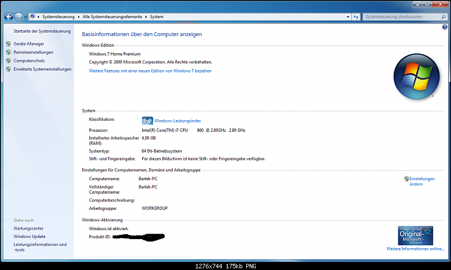Open Windows Update under Siehe auch
The height and width of the screenshot is (270, 451).
[x=29, y=236]
